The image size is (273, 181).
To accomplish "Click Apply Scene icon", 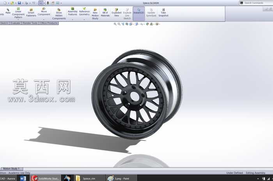I will tap(151, 24).
